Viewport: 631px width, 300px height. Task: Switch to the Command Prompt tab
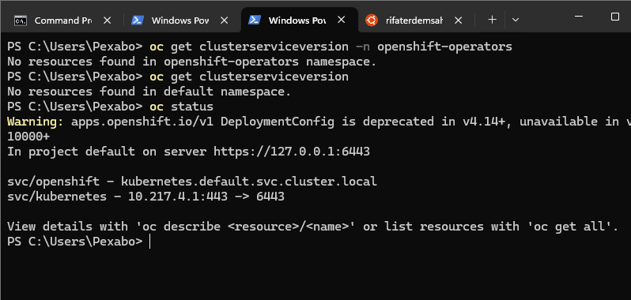(62, 20)
